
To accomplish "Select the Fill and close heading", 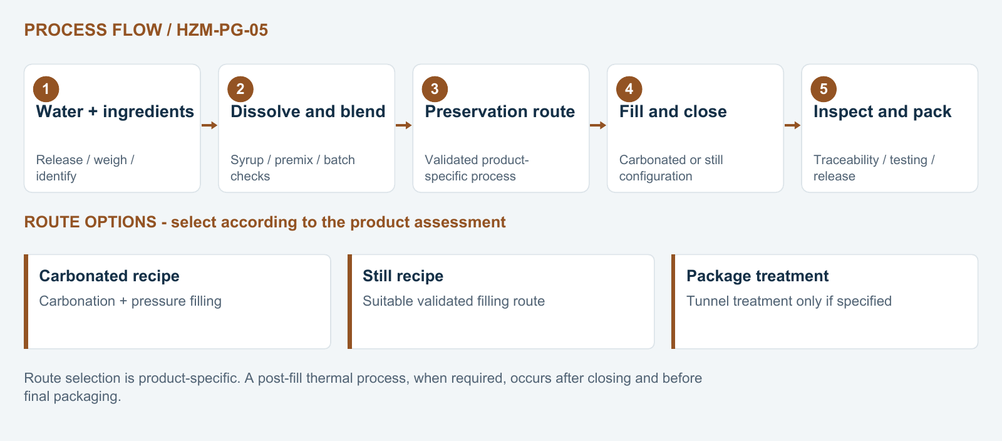I will (x=673, y=112).
